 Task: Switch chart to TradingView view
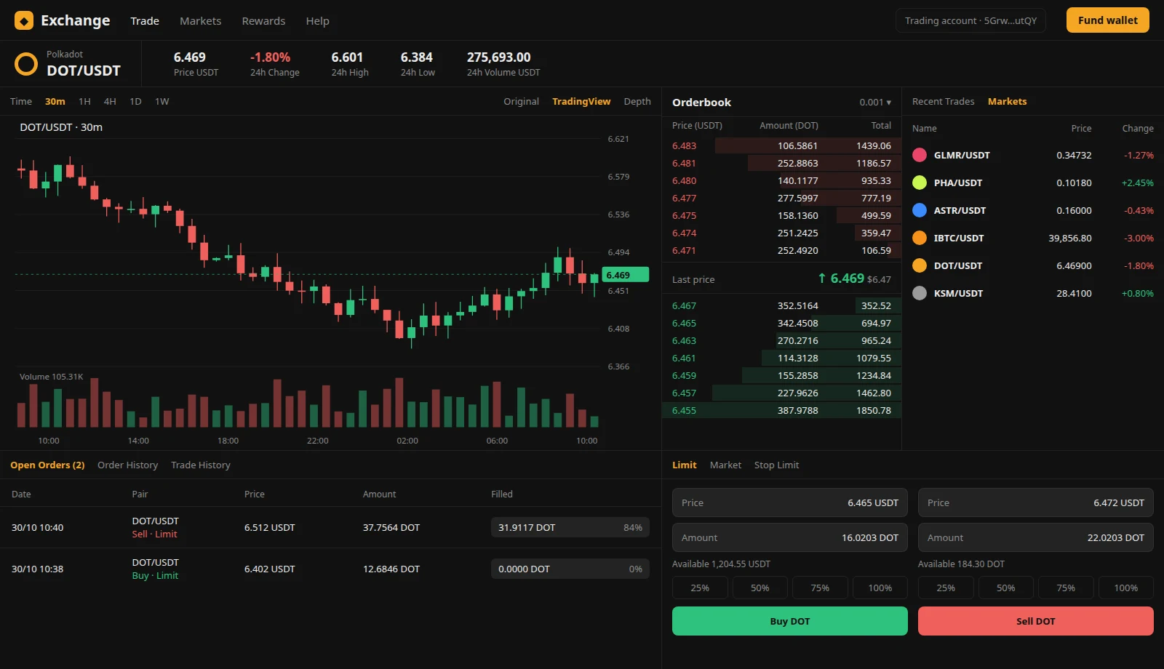(581, 102)
